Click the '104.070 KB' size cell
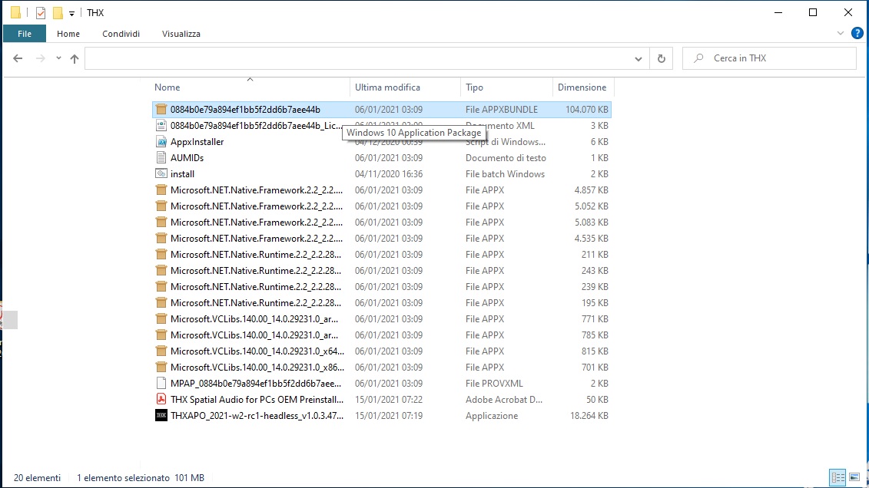The image size is (869, 488). coord(587,110)
